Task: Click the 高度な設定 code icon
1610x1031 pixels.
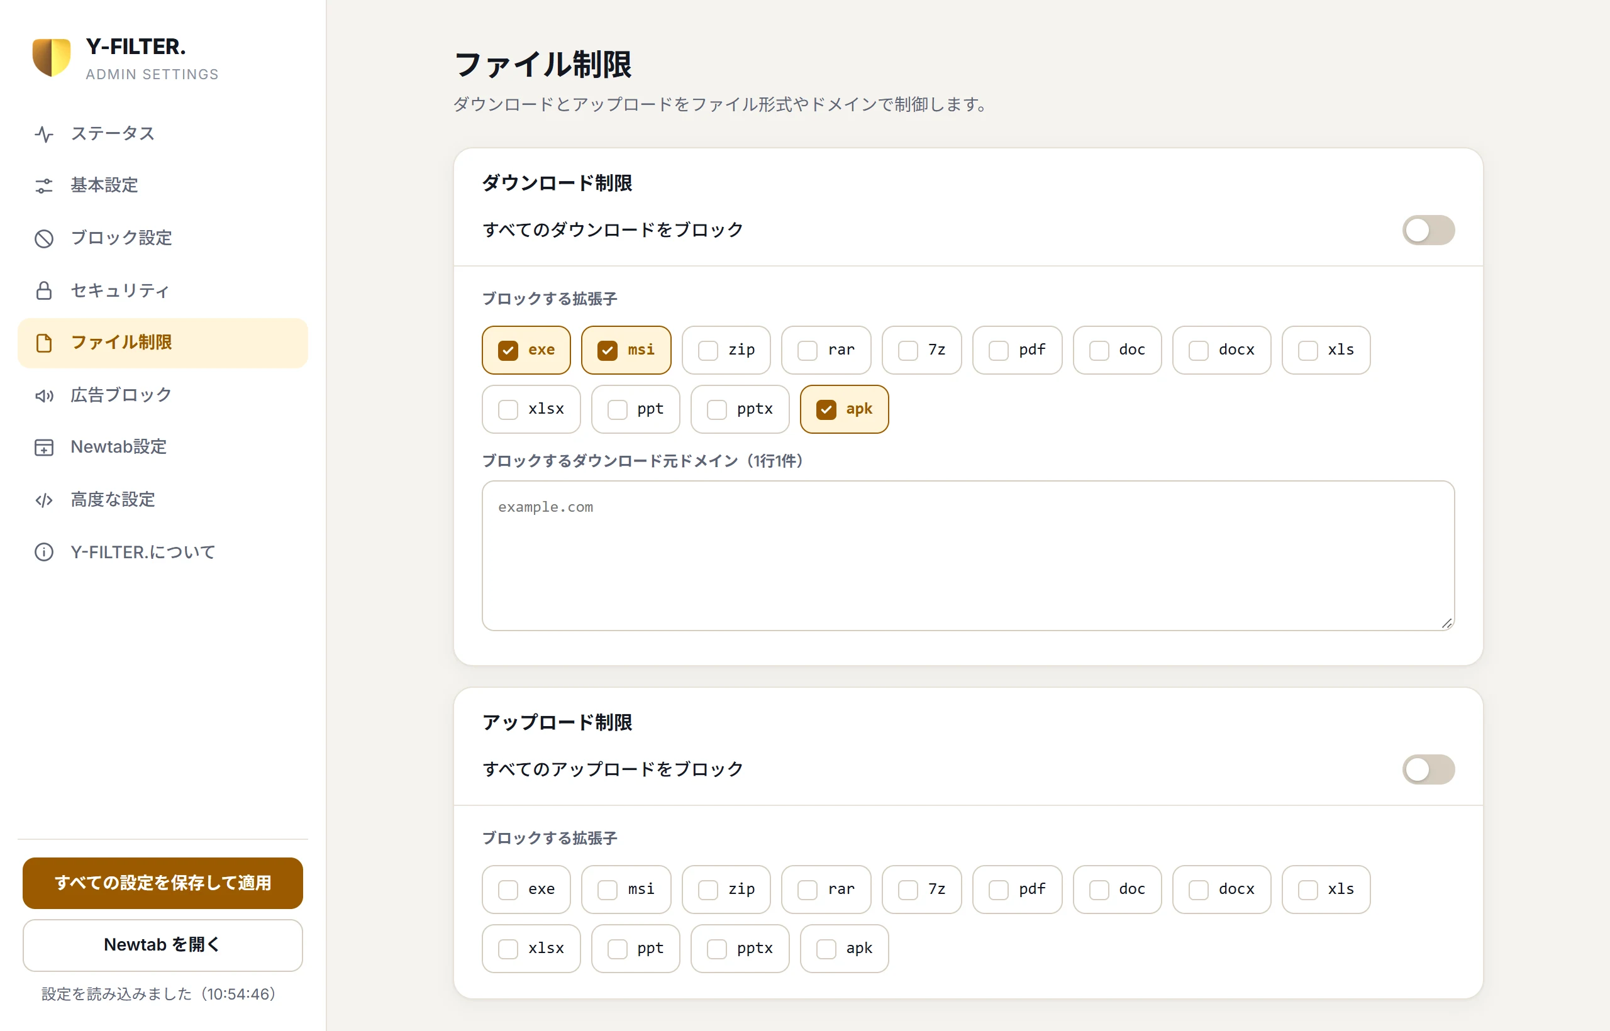Action: tap(44, 499)
